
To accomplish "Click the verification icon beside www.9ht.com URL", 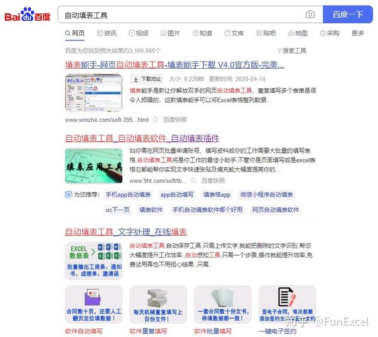I will [193, 181].
